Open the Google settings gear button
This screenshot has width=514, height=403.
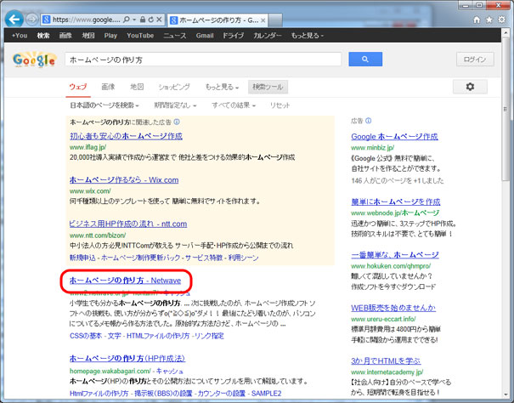470,87
